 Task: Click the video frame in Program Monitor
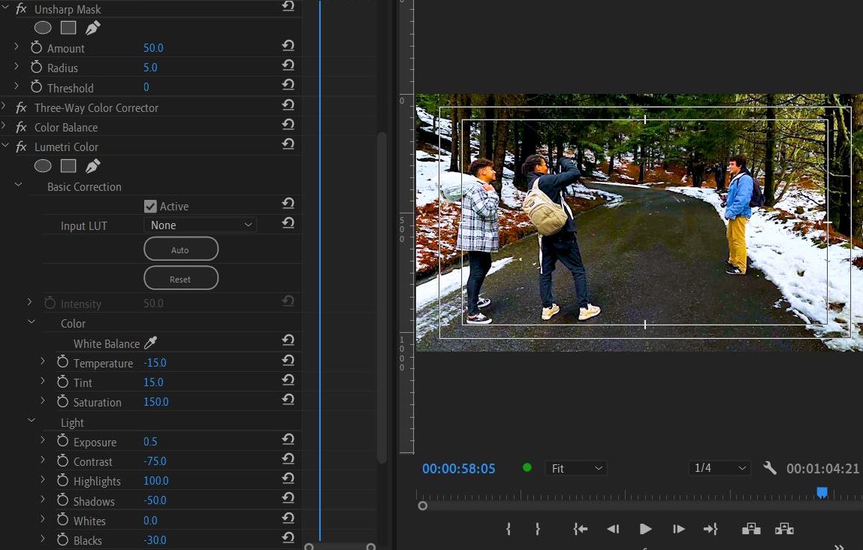click(x=639, y=222)
